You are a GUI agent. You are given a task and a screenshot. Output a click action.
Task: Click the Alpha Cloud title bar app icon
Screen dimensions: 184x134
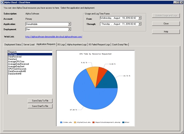(2, 2)
